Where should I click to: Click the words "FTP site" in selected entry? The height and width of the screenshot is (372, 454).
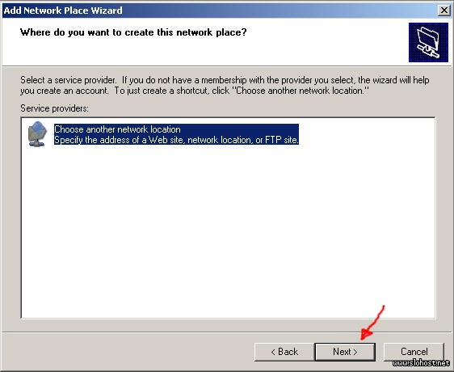point(281,140)
